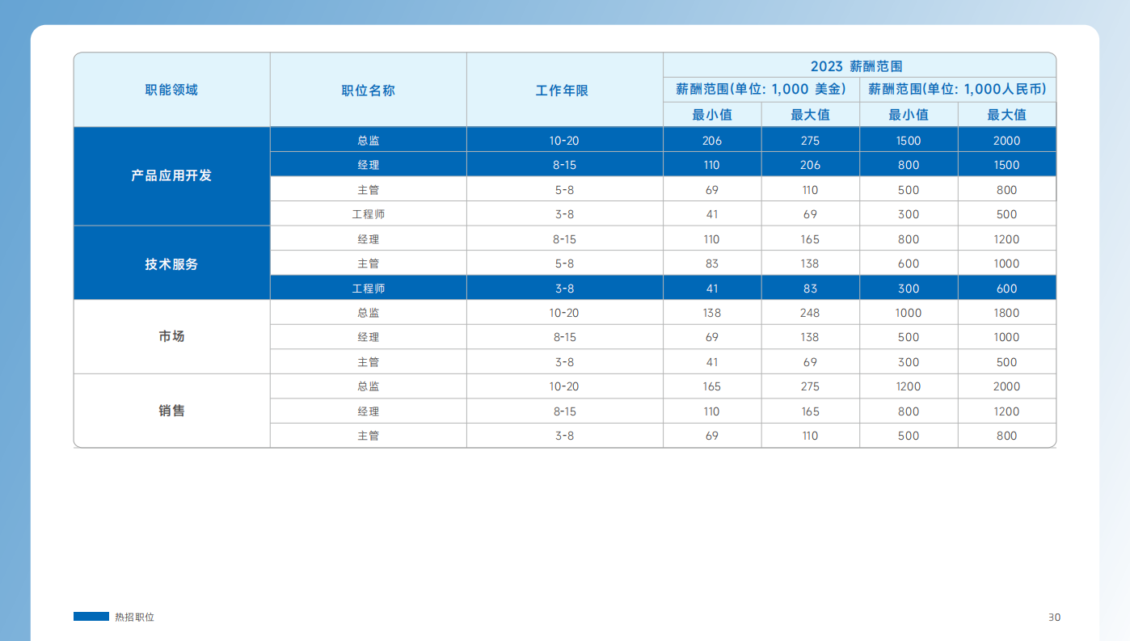Click the 职能领域 column header
1130x641 pixels.
pyautogui.click(x=171, y=90)
